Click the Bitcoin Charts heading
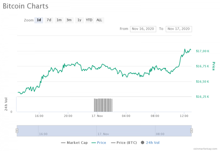The image size is (220, 151). coord(26,6)
